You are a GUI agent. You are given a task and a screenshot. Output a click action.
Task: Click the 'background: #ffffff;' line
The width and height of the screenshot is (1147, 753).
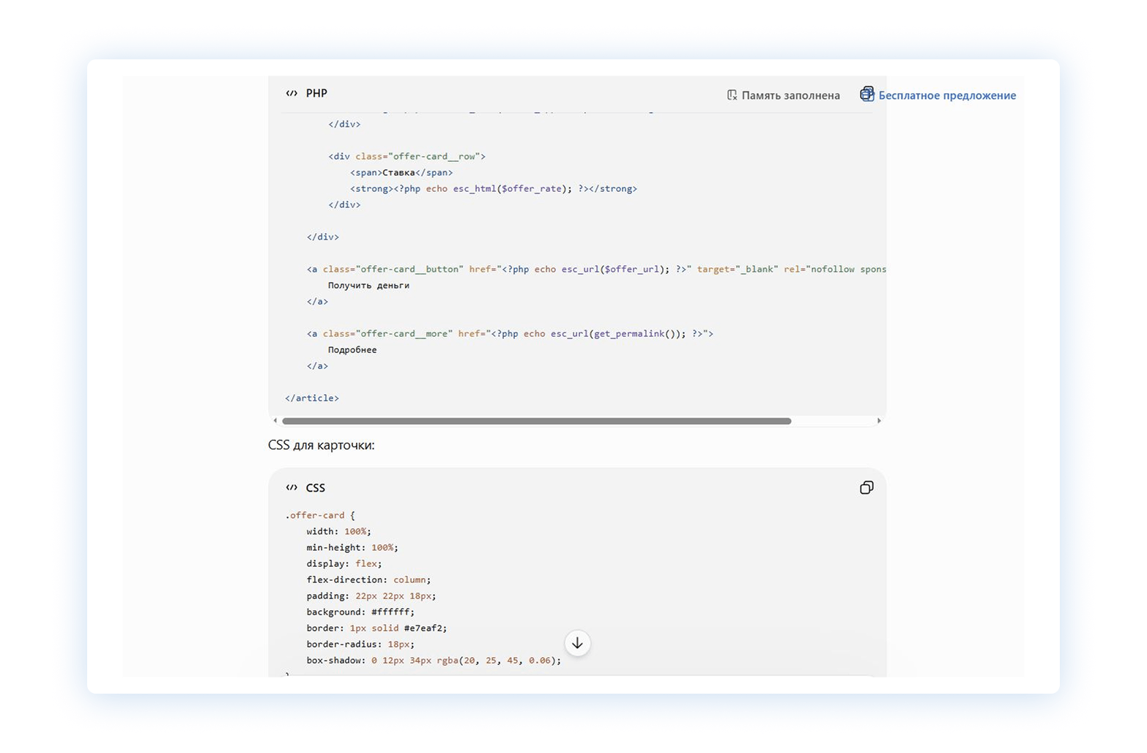(x=360, y=612)
